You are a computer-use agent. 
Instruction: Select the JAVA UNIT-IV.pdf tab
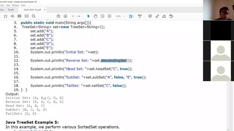(x=32, y=10)
